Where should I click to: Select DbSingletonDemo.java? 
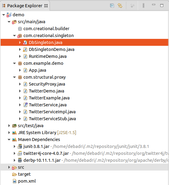52,49
